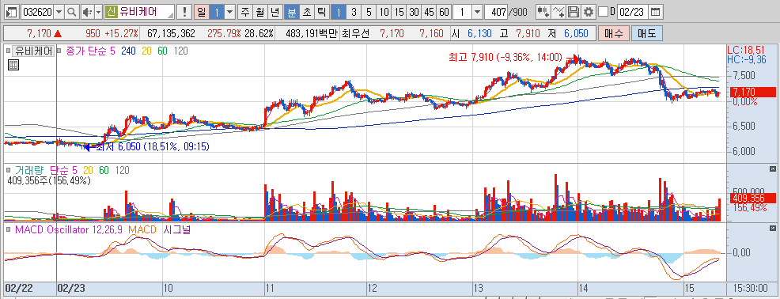Click the window layout icon beside stock code
Image resolution: width=780 pixels, height=299 pixels.
[12, 12]
